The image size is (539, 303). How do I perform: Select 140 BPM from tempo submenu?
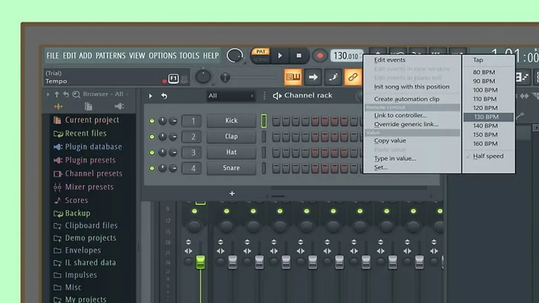click(485, 126)
